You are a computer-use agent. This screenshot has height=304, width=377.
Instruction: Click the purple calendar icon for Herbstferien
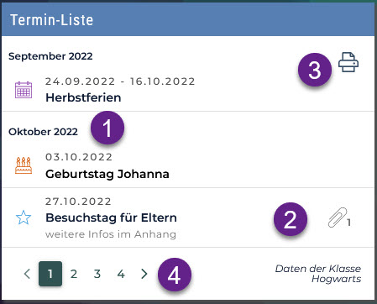24,90
